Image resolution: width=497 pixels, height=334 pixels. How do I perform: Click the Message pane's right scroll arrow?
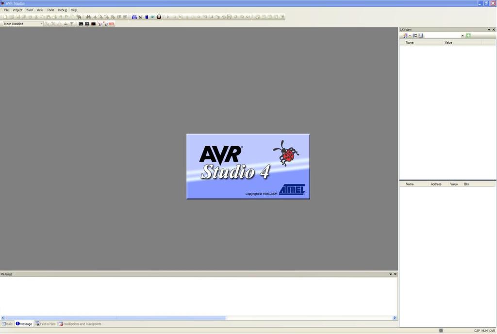pos(395,318)
